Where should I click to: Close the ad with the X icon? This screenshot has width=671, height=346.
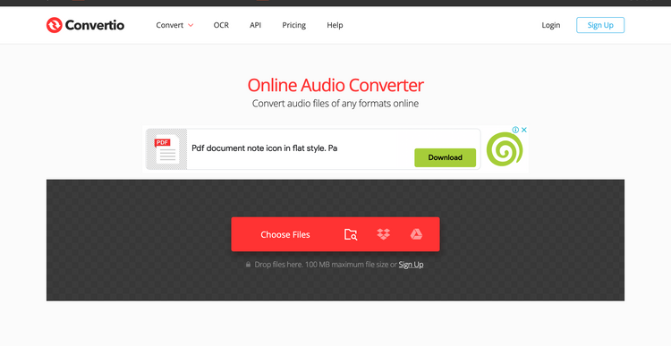click(x=523, y=130)
